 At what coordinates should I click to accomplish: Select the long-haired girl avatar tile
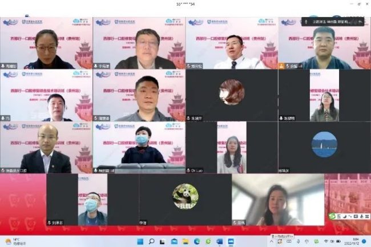pos(231,92)
